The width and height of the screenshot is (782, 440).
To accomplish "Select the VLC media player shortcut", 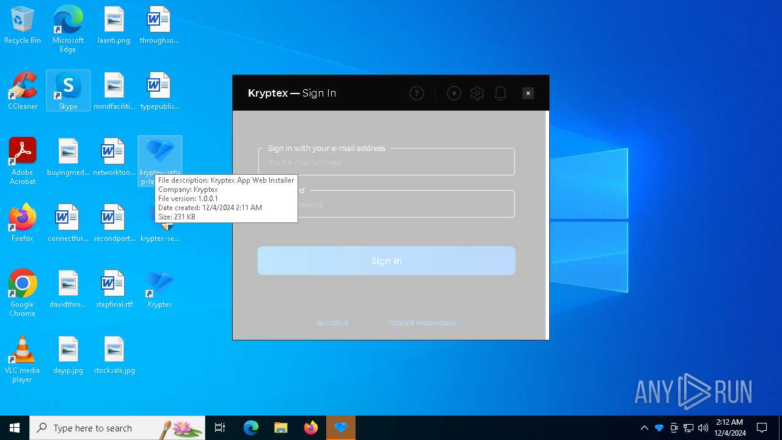I will 23,359.
